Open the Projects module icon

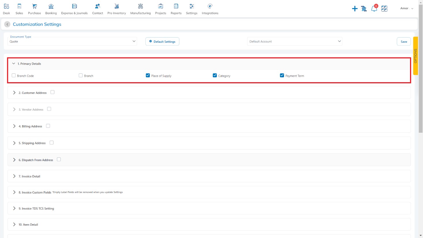coord(161,6)
